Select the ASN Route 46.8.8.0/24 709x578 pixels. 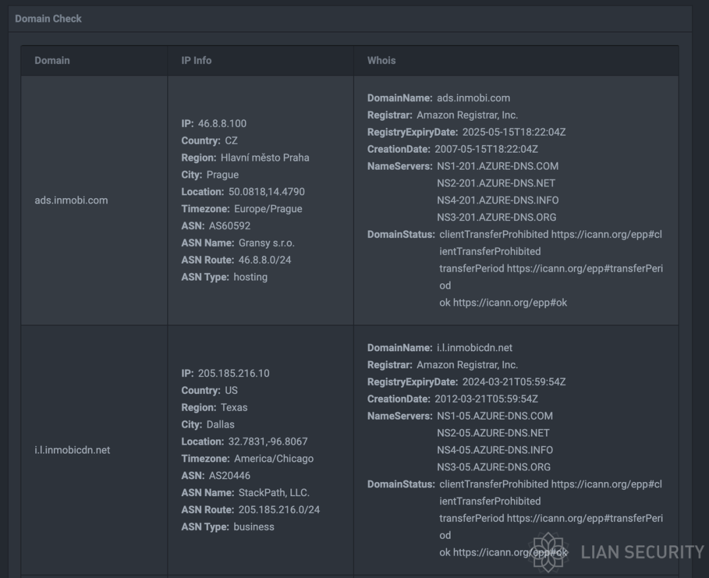click(265, 260)
